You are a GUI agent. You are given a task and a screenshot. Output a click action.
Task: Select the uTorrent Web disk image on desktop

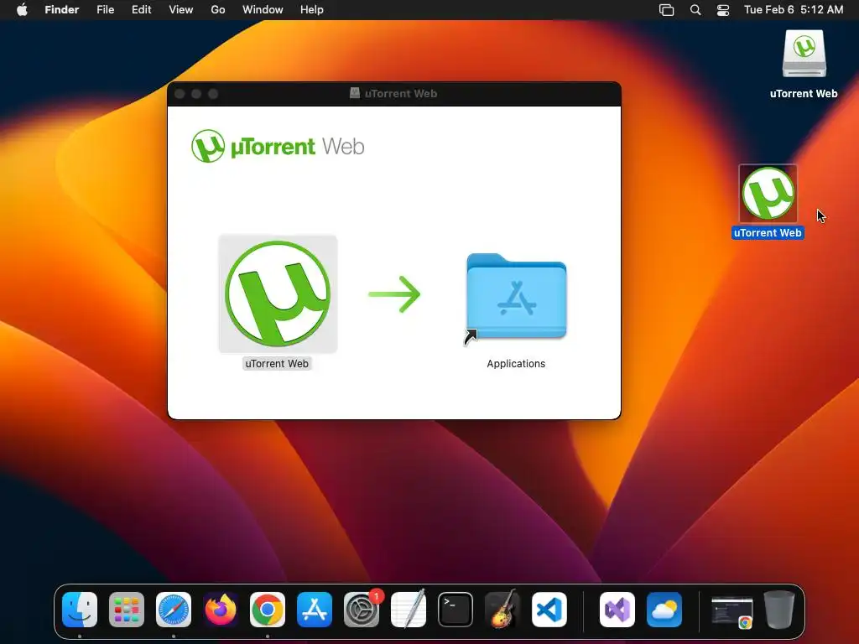point(804,55)
